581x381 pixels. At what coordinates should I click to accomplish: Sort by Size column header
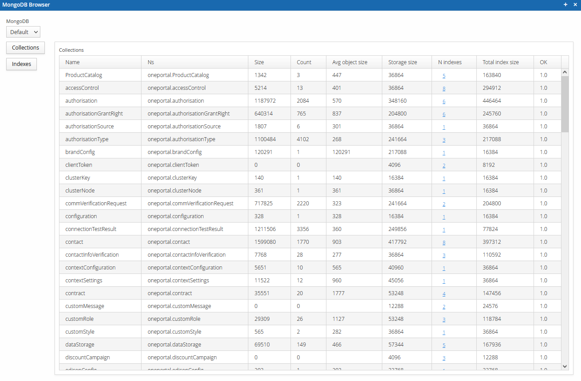(259, 62)
